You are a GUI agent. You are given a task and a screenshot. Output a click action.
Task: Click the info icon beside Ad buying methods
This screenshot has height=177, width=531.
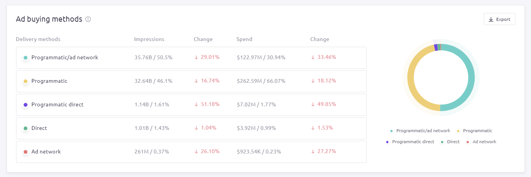[88, 19]
